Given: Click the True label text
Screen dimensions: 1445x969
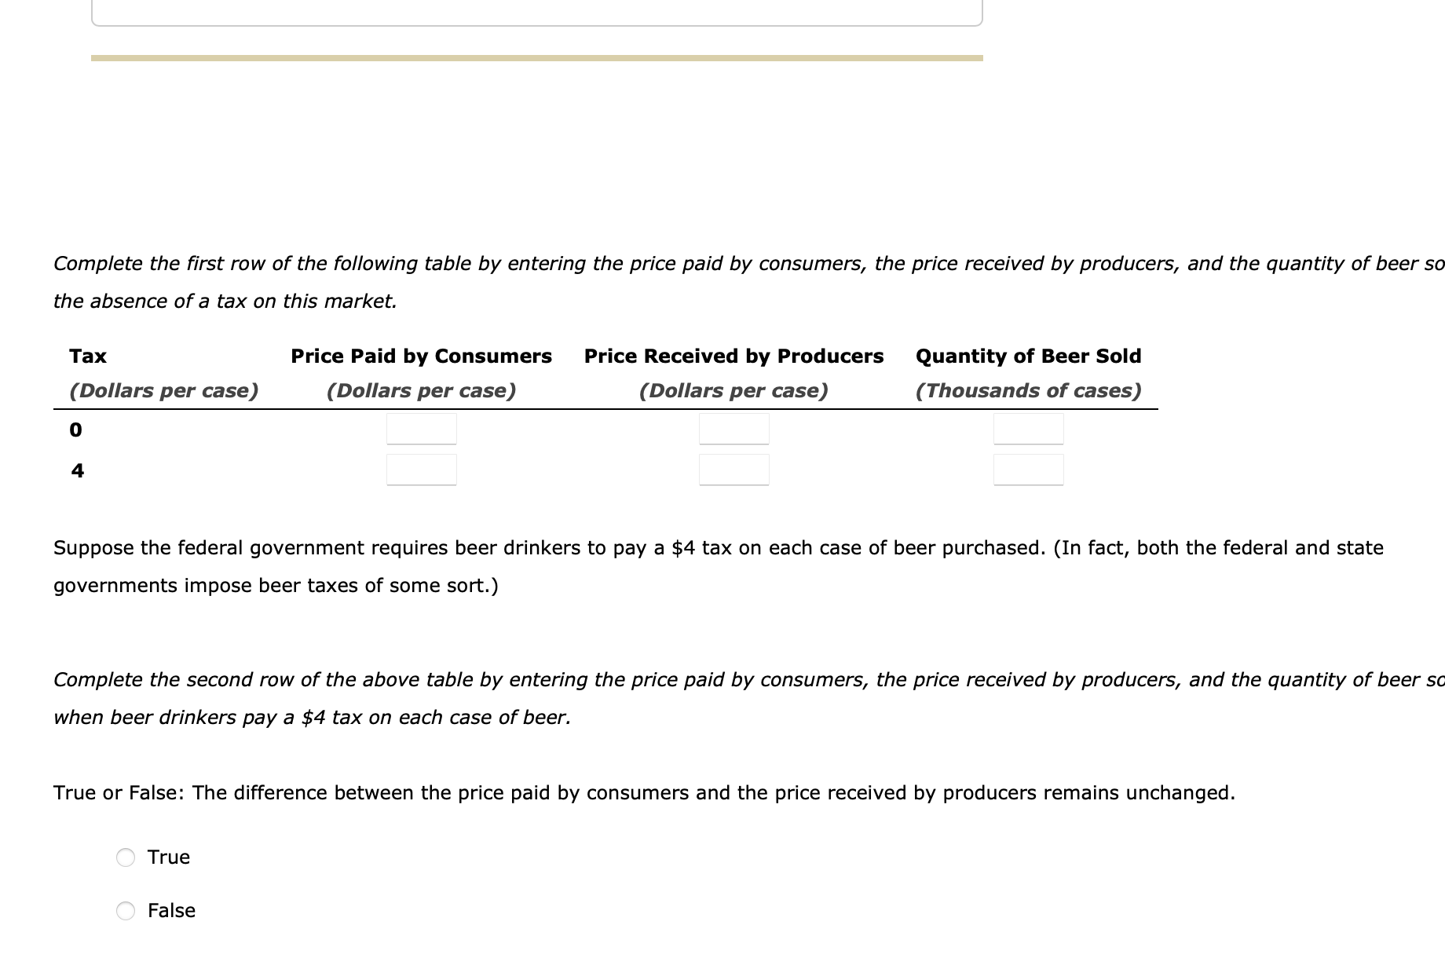Looking at the screenshot, I should coord(168,857).
